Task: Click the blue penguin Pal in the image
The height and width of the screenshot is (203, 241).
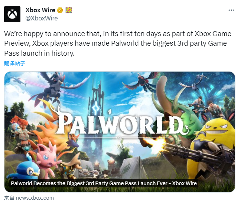Action: [27, 168]
